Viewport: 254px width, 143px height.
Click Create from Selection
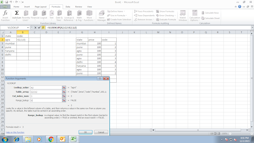(119, 19)
